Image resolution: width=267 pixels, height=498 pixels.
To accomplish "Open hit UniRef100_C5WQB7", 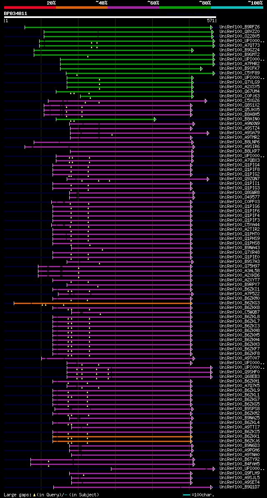I will (x=239, y=312).
